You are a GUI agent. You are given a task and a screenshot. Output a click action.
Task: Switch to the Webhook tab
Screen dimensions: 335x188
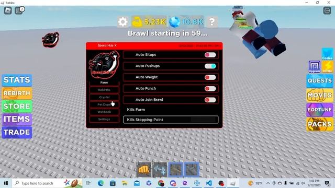[104, 112]
